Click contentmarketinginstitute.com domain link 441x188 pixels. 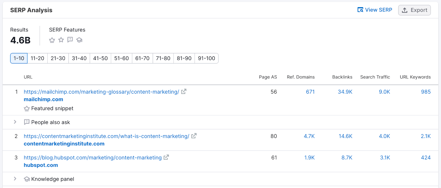click(64, 144)
